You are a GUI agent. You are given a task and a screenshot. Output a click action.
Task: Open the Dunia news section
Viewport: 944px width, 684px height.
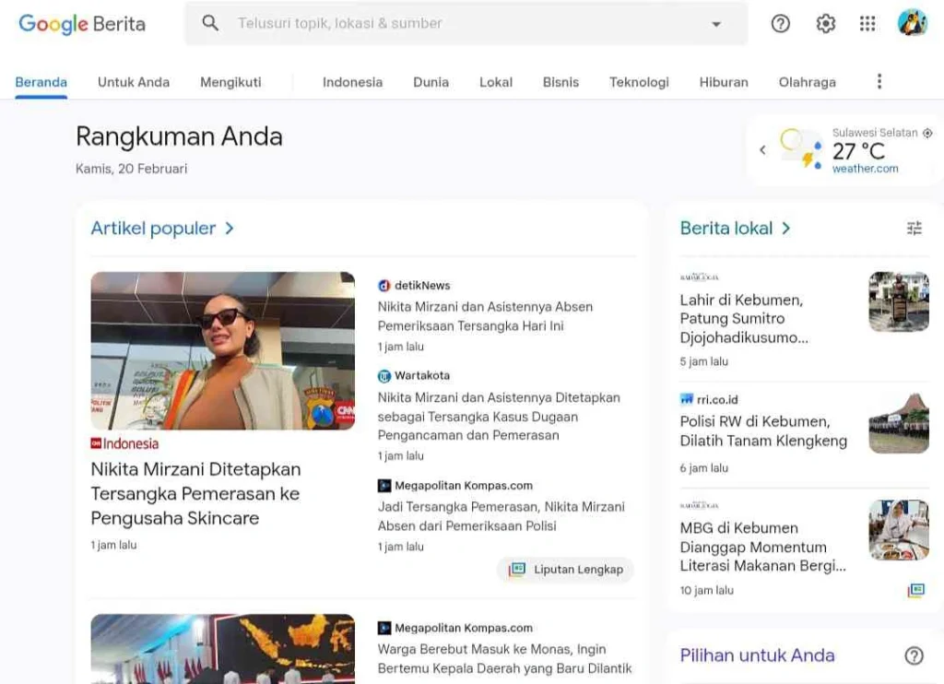pos(431,82)
